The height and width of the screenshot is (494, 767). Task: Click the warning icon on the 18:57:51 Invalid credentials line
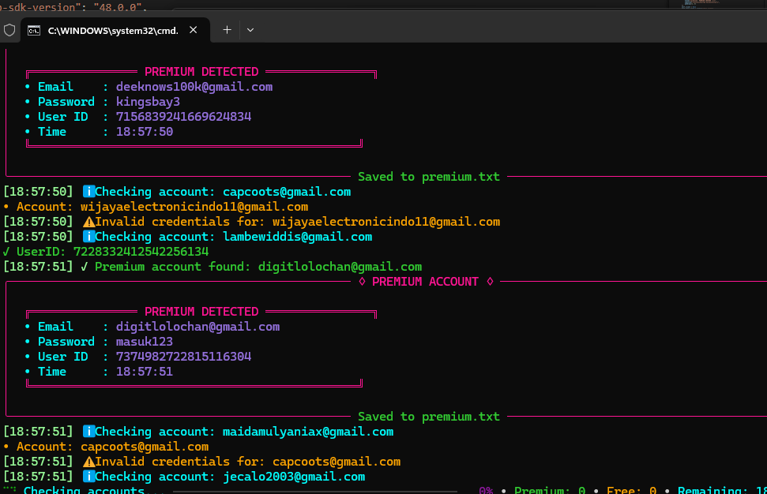tap(89, 462)
